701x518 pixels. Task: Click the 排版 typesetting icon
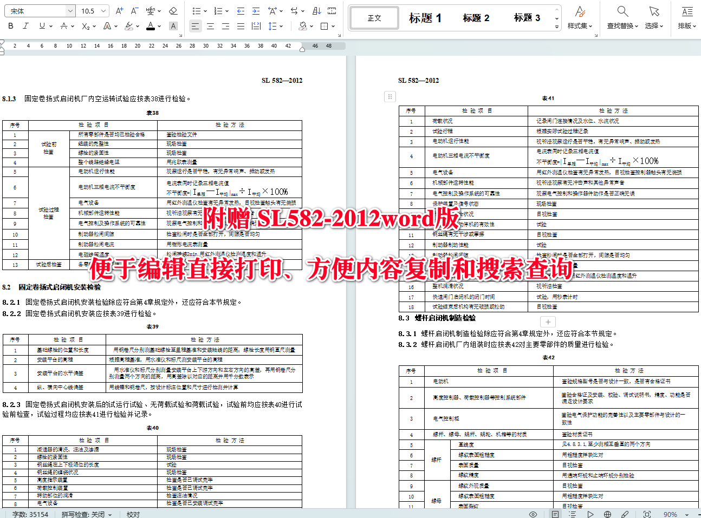[686, 18]
